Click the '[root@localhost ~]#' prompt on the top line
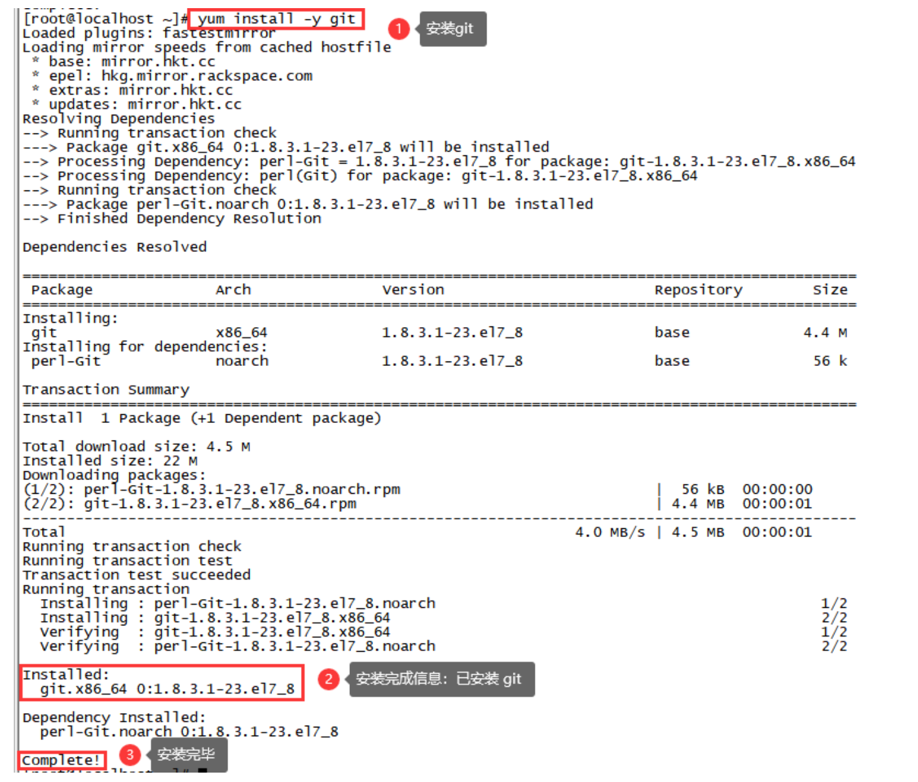Image resolution: width=918 pixels, height=782 pixels. (x=105, y=19)
